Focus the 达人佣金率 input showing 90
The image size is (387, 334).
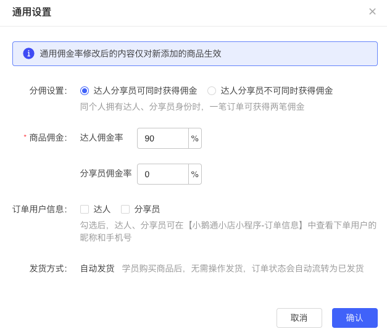(163, 138)
